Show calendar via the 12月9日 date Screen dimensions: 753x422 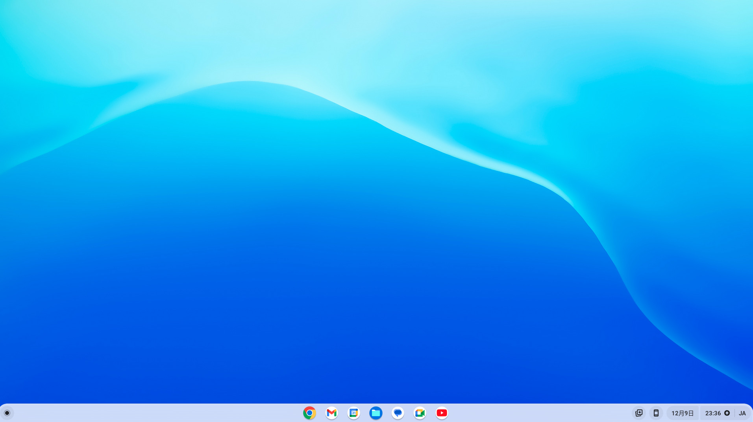point(683,413)
